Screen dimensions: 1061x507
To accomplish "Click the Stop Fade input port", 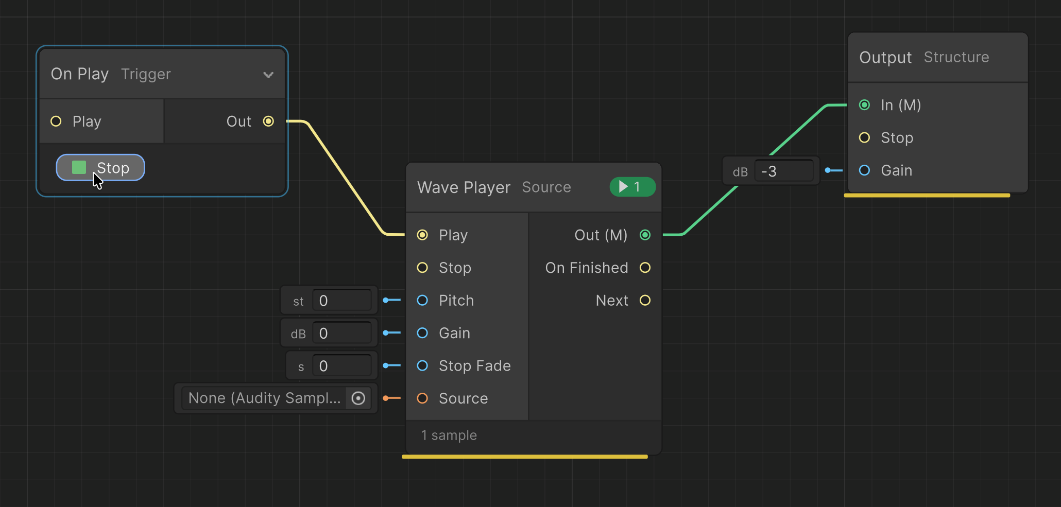I will pos(422,366).
